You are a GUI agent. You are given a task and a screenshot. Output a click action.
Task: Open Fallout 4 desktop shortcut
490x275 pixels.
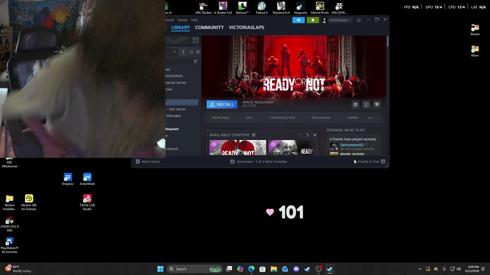[262, 8]
